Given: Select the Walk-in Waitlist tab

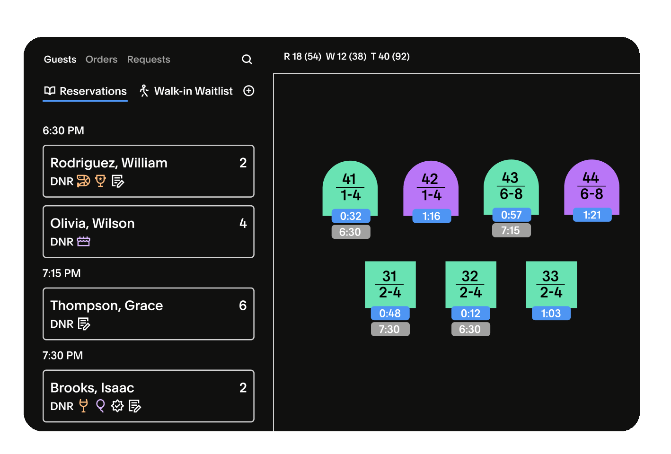Looking at the screenshot, I should 186,91.
